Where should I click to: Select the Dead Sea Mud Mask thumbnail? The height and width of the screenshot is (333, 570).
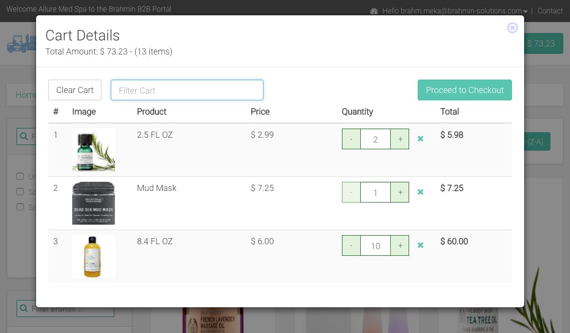pyautogui.click(x=94, y=203)
